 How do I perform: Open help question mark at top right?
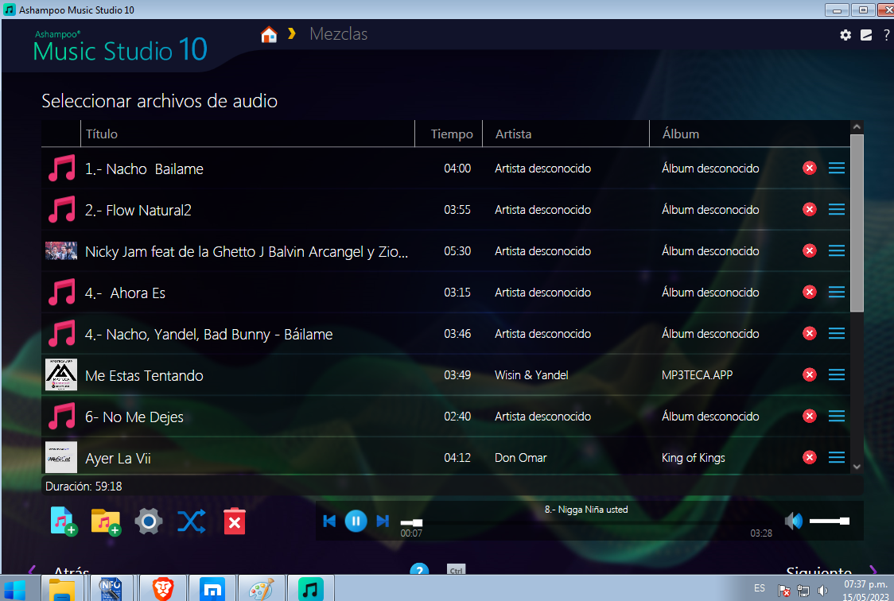(x=886, y=35)
